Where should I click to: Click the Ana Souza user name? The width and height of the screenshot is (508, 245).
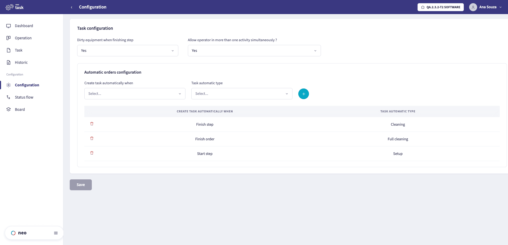click(488, 7)
